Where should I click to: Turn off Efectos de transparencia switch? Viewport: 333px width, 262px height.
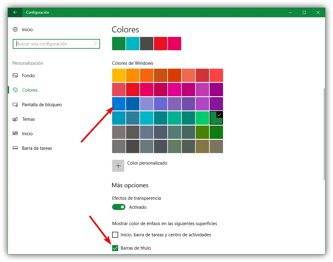tap(119, 207)
